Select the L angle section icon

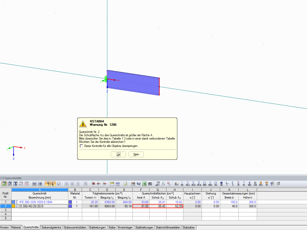227,184
